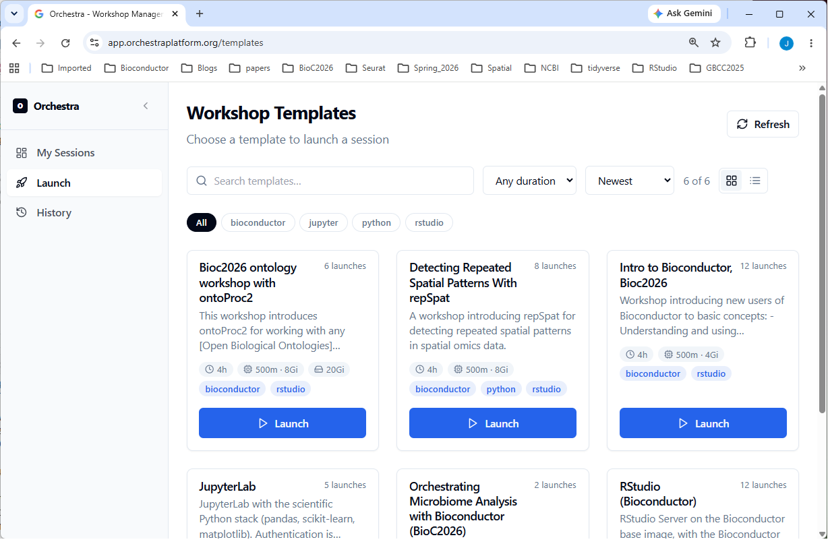This screenshot has width=830, height=548.
Task: Collapse the Orchestra sidebar chevron
Action: [x=146, y=106]
